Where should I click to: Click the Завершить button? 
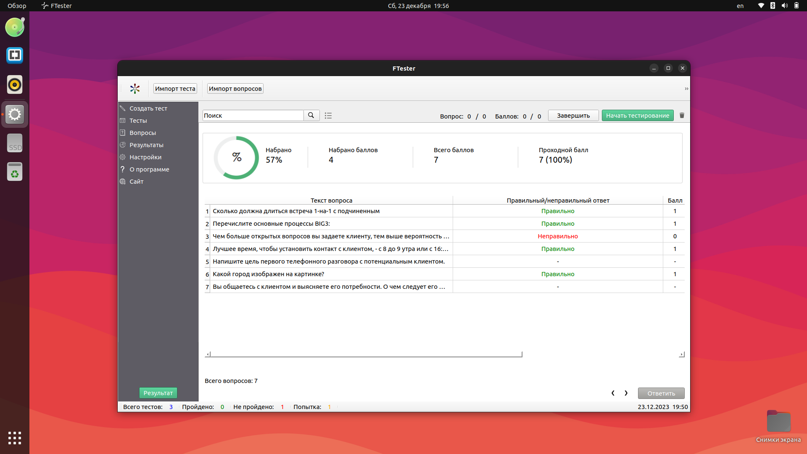click(x=573, y=116)
